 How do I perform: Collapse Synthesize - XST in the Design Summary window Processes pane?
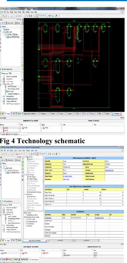point(2,214)
